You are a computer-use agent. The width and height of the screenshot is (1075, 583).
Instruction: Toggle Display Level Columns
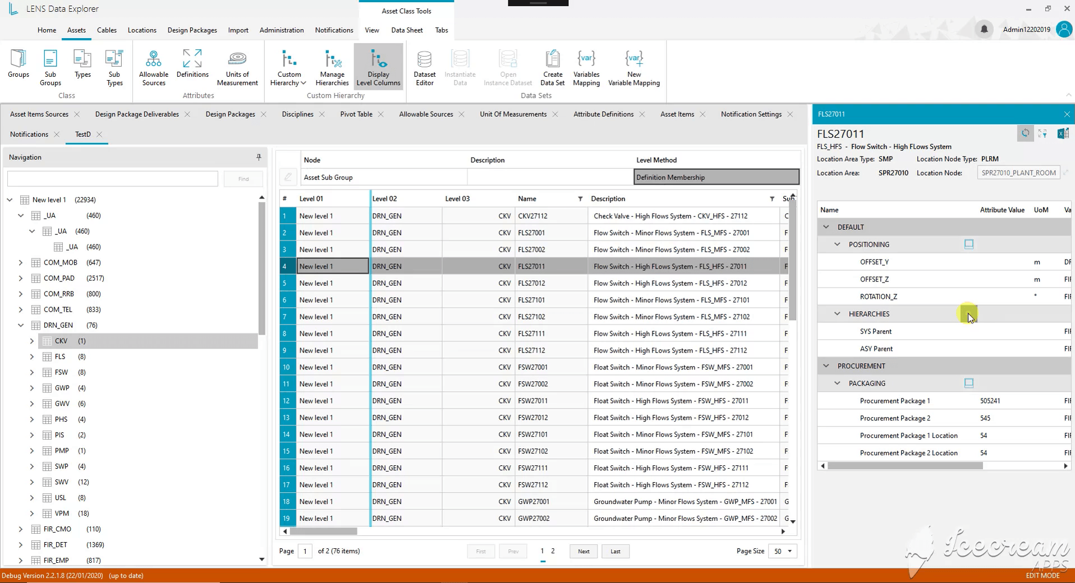pyautogui.click(x=378, y=67)
